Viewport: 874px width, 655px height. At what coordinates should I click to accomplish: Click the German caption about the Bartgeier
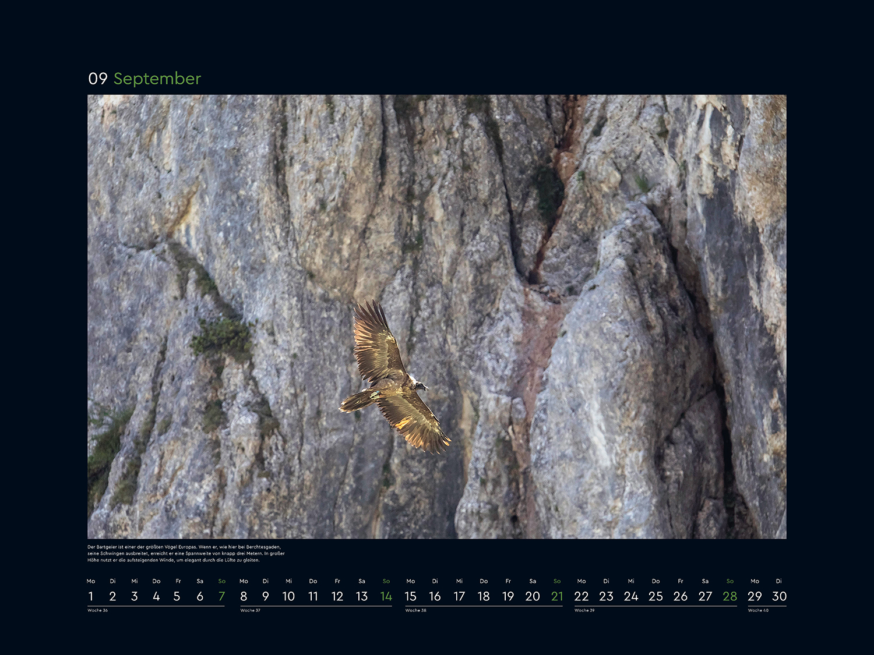pyautogui.click(x=186, y=554)
